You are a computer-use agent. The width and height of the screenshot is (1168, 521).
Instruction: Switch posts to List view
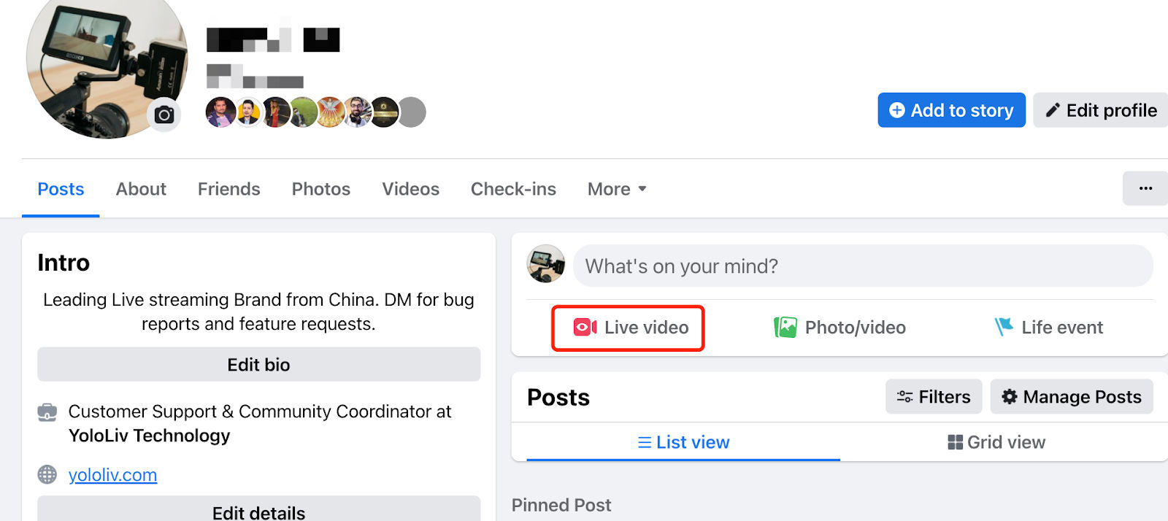(x=683, y=442)
